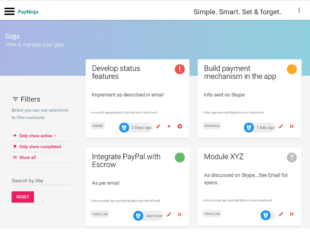Click Hourly job tag on Module XYZ card
Viewport: 310px width, 232px height.
coord(212,214)
